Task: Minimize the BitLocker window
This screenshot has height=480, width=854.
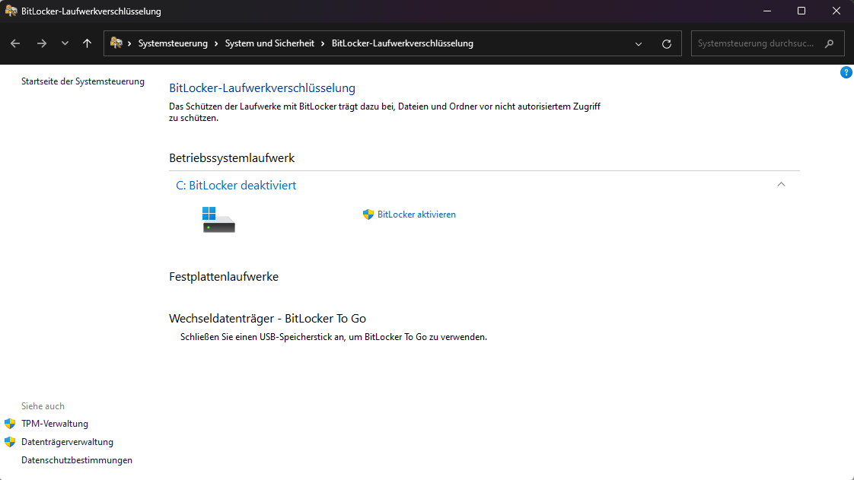Action: pyautogui.click(x=767, y=11)
